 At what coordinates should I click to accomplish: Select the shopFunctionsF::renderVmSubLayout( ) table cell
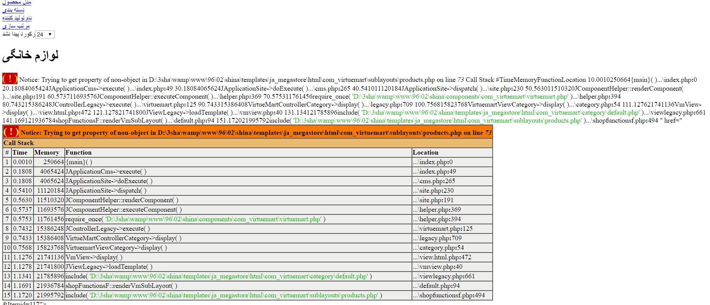pos(238,286)
